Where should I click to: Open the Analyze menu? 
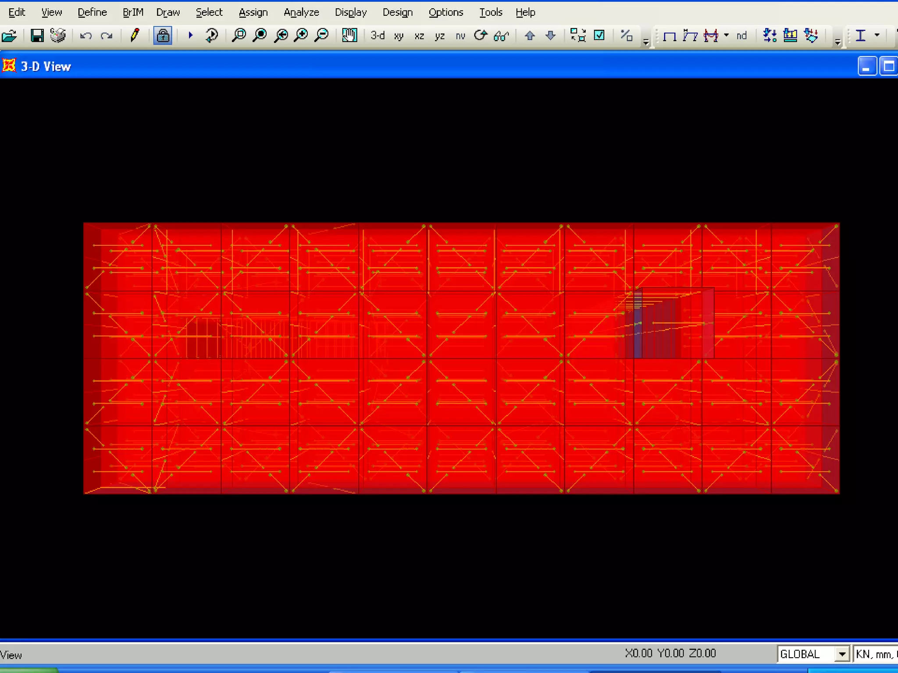(301, 12)
